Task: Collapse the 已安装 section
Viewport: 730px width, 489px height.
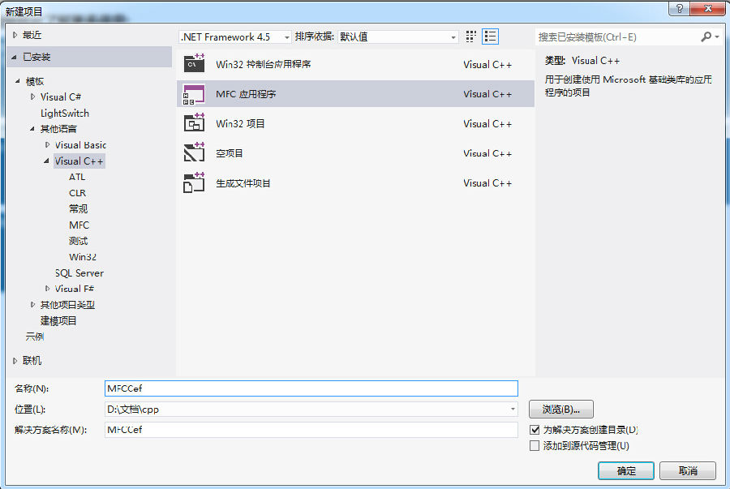Action: 14,57
